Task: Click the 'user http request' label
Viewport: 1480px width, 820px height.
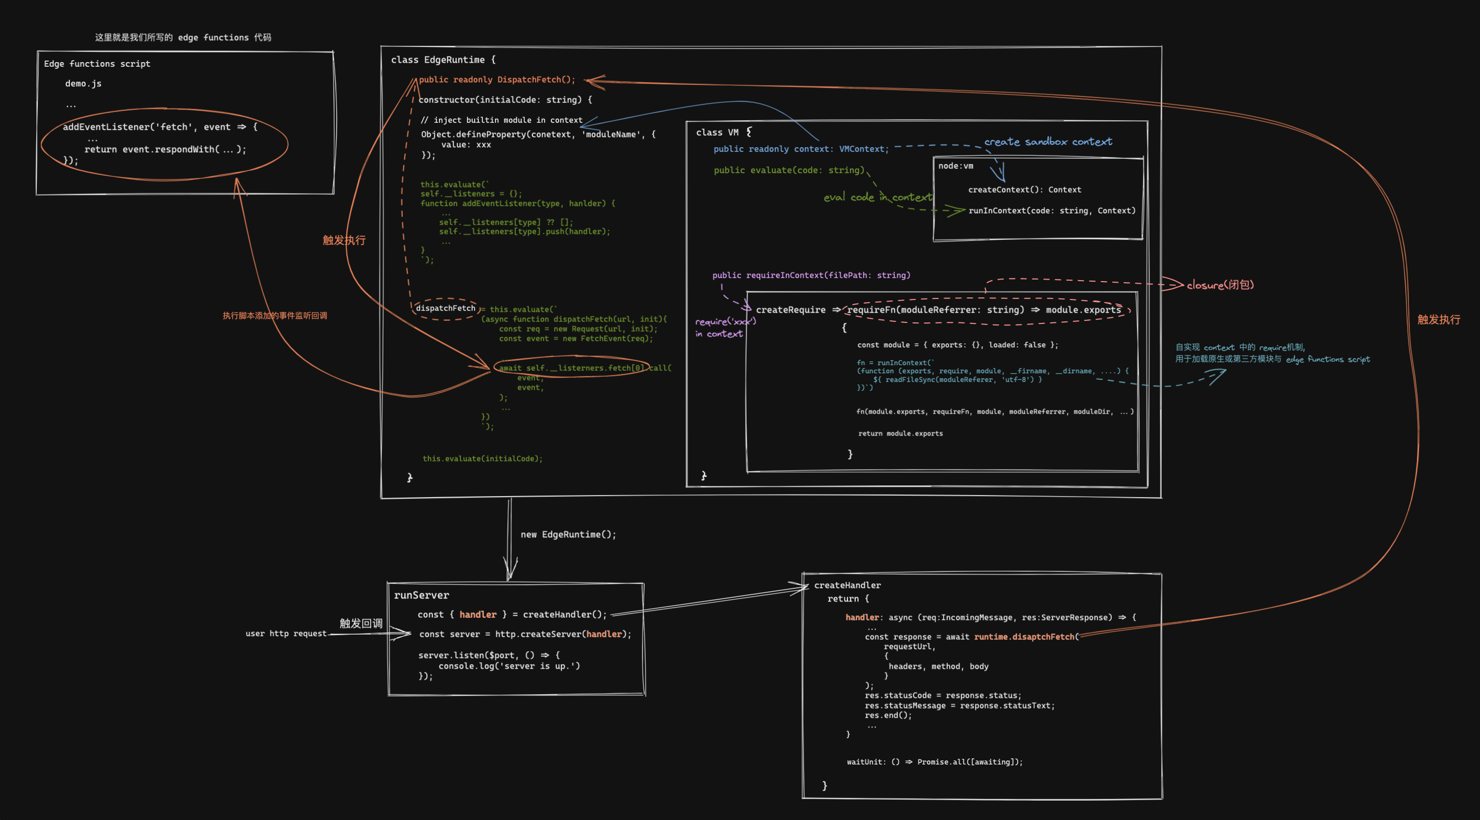Action: [286, 634]
